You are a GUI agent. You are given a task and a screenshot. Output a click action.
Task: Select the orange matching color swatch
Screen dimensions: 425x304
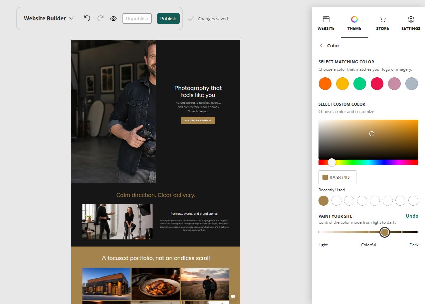click(x=325, y=84)
